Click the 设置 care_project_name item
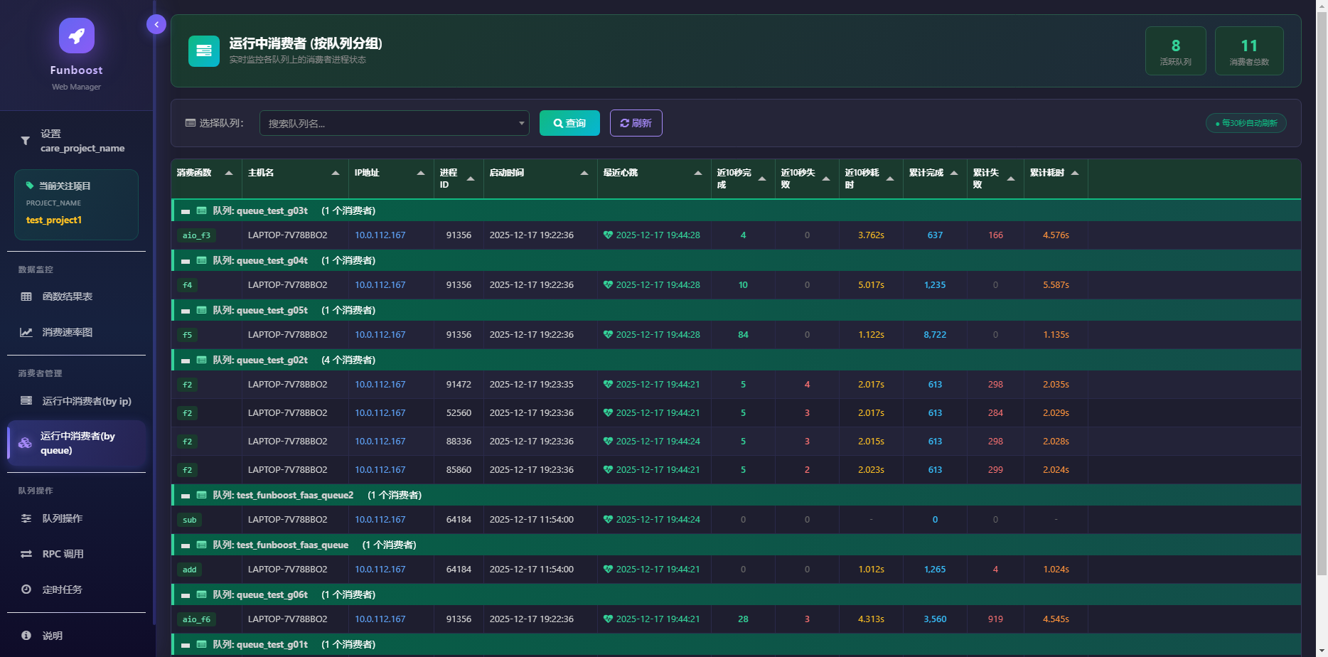Image resolution: width=1328 pixels, height=657 pixels. click(76, 141)
